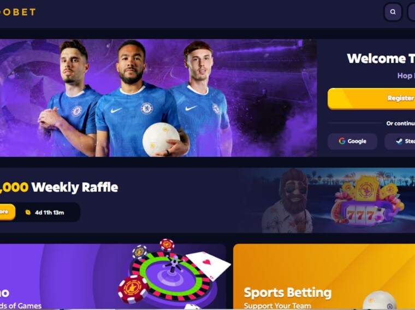Click the yellow Register button

pyautogui.click(x=371, y=98)
